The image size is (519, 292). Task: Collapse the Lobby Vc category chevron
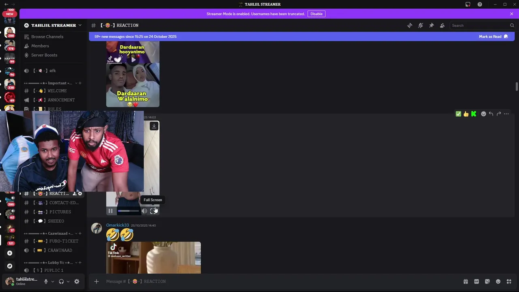76,262
